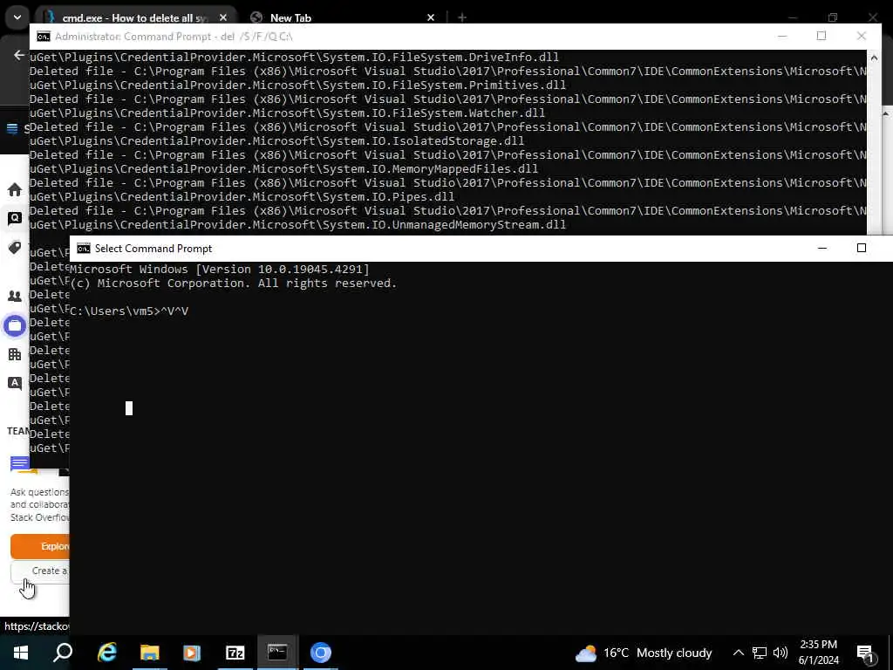Open Stack Overflow hamburger menu icon
Image resolution: width=893 pixels, height=670 pixels.
click(12, 128)
